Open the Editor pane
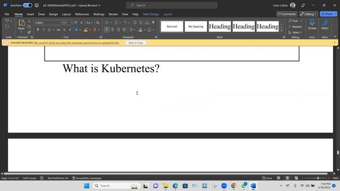The width and height of the screenshot is (340, 191). click(325, 24)
